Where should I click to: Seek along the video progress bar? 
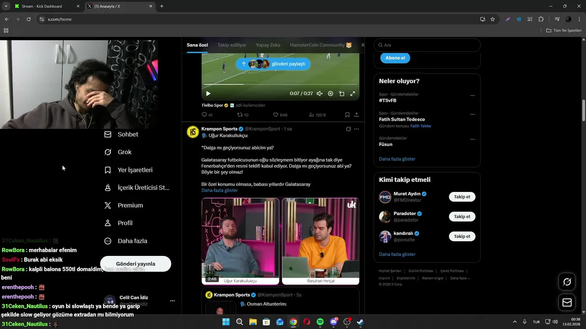pyautogui.click(x=280, y=85)
